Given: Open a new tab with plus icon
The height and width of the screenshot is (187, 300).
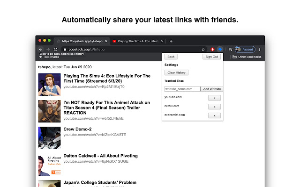Looking at the screenshot, I should (171, 41).
